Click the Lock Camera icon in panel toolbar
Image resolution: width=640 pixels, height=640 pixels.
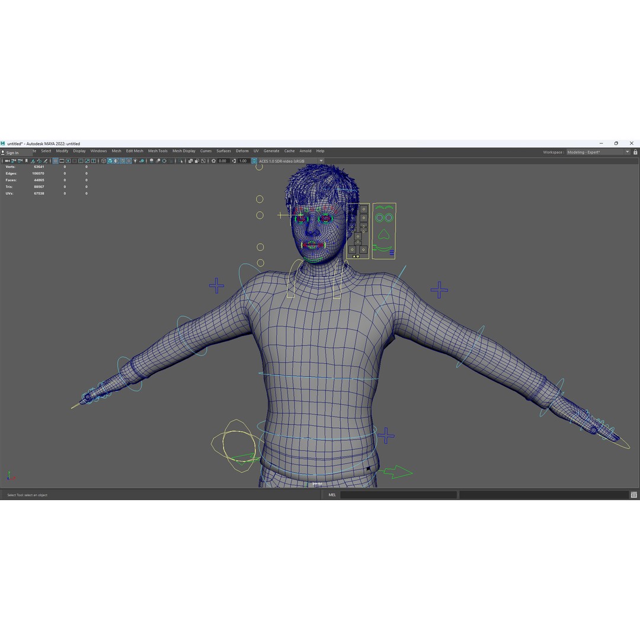pos(14,161)
